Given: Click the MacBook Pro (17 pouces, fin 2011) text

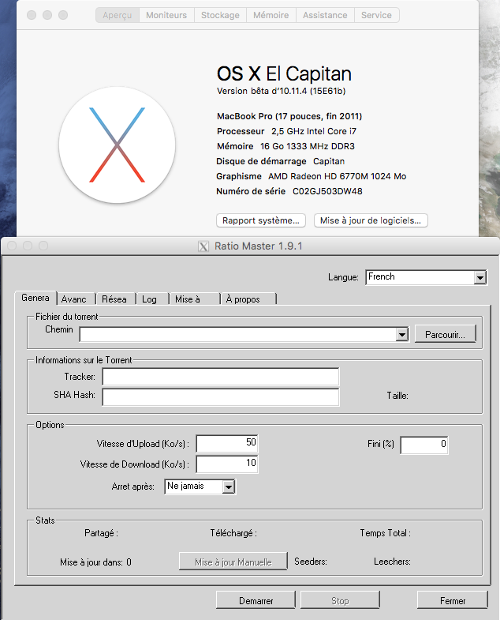Looking at the screenshot, I should point(289,116).
